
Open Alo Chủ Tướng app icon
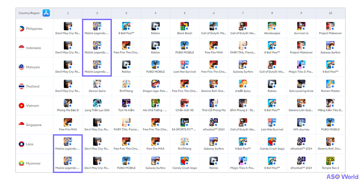155,103
